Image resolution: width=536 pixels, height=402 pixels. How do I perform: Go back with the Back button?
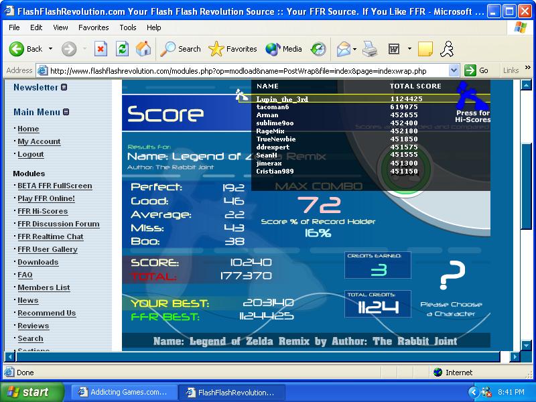25,49
